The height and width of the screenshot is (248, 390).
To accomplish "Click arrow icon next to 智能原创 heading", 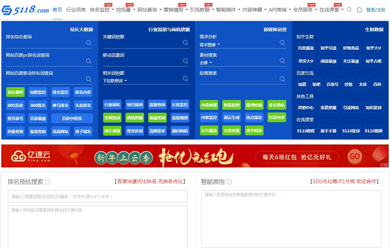I will point(229,181).
